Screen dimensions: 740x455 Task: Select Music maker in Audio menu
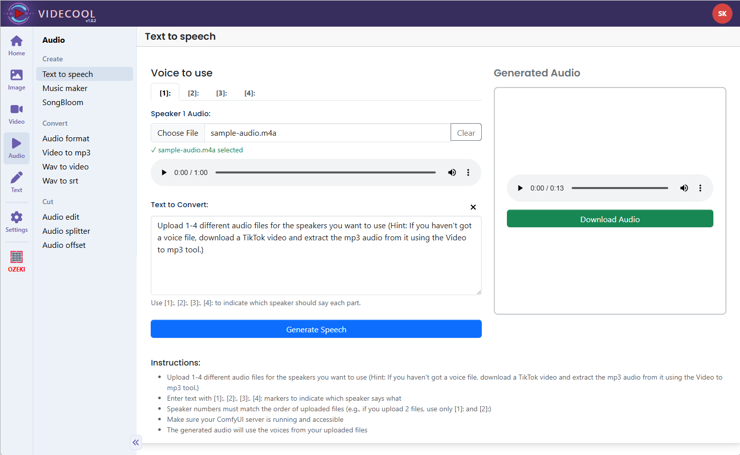(65, 88)
